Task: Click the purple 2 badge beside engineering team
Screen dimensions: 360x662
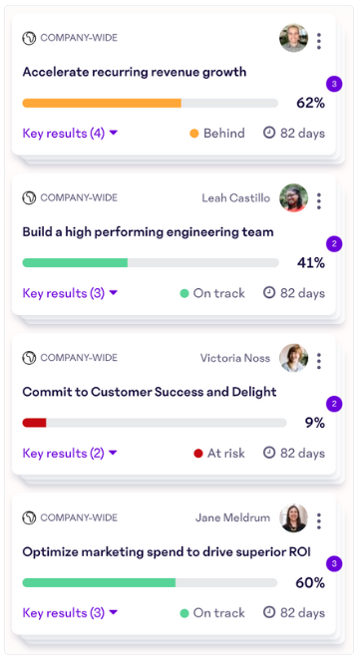Action: [334, 244]
